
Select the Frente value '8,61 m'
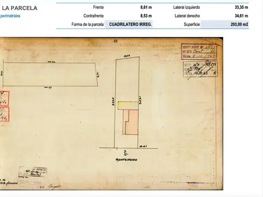click(146, 7)
